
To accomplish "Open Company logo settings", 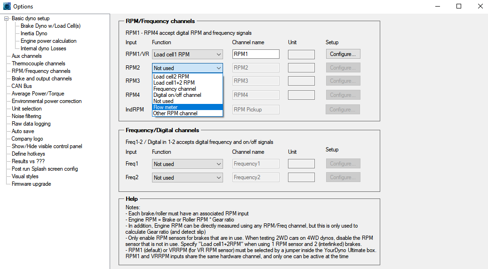I will point(27,139).
